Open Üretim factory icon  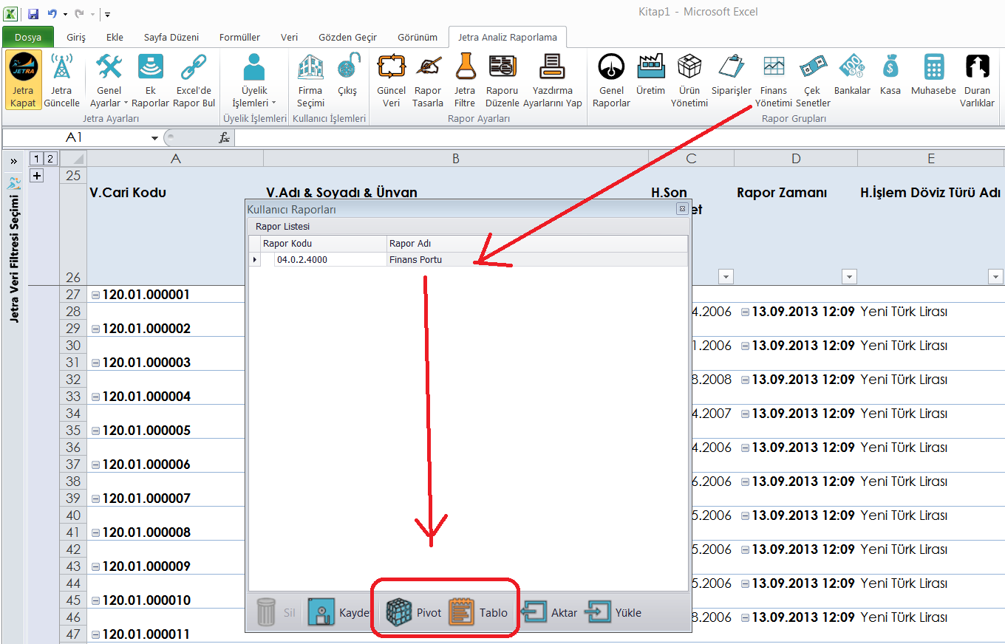(x=651, y=67)
